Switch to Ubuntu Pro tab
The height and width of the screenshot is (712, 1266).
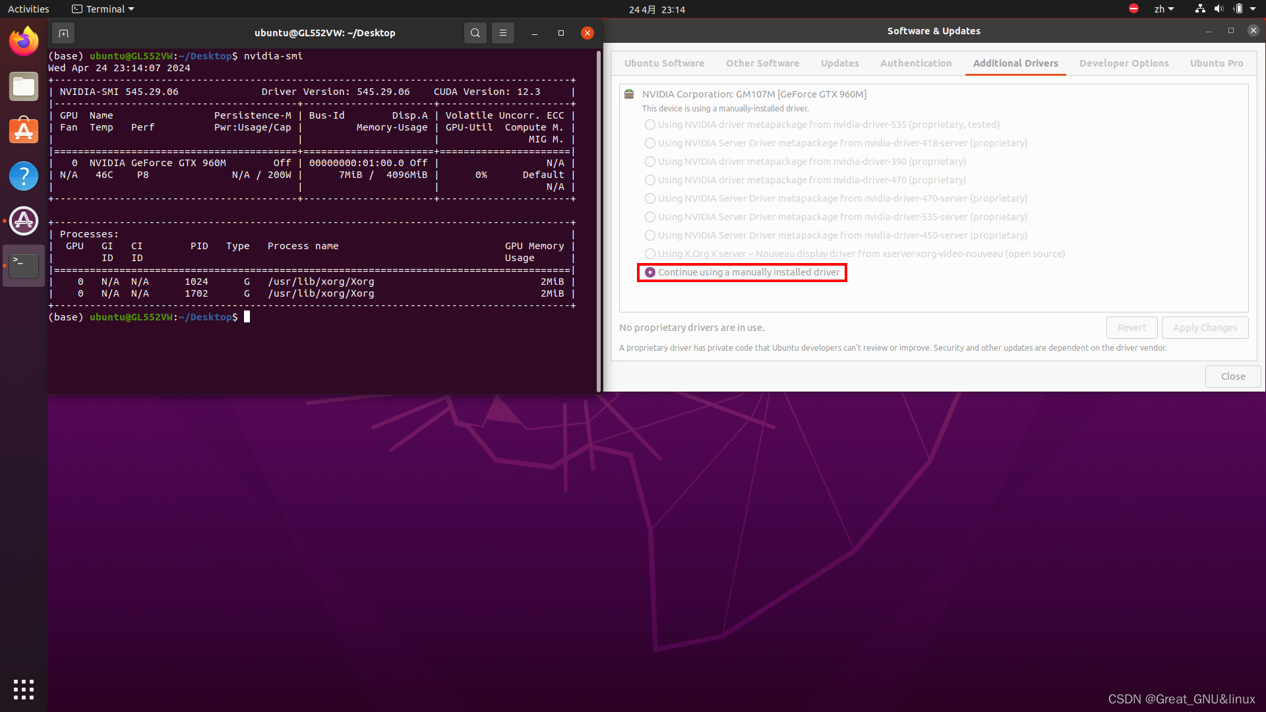point(1217,63)
